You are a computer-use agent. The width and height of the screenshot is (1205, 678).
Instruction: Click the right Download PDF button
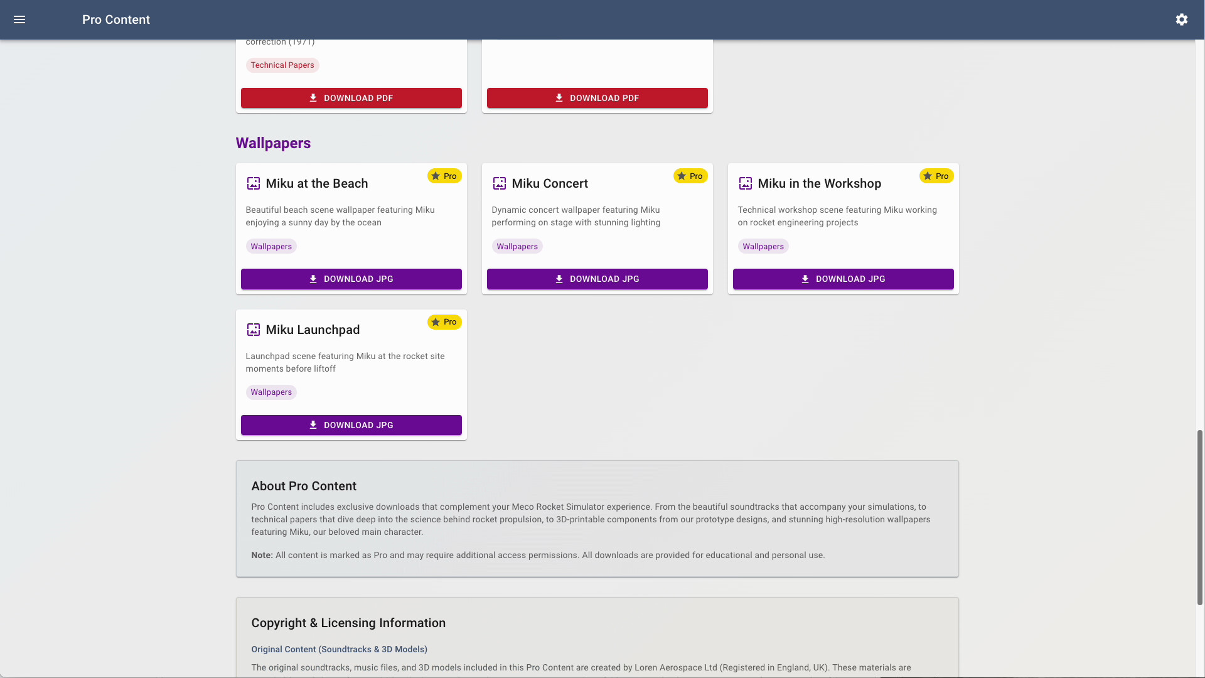pyautogui.click(x=597, y=98)
